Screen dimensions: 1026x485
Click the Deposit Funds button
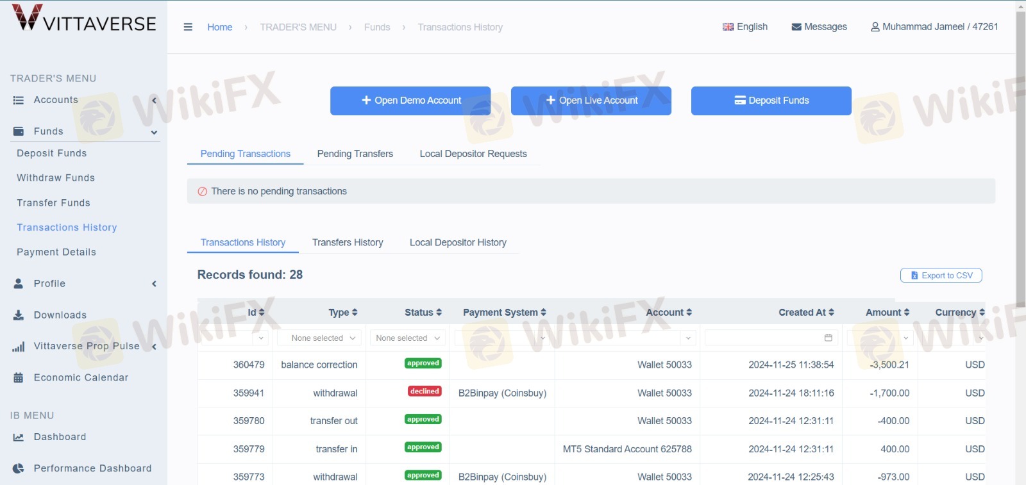771,101
